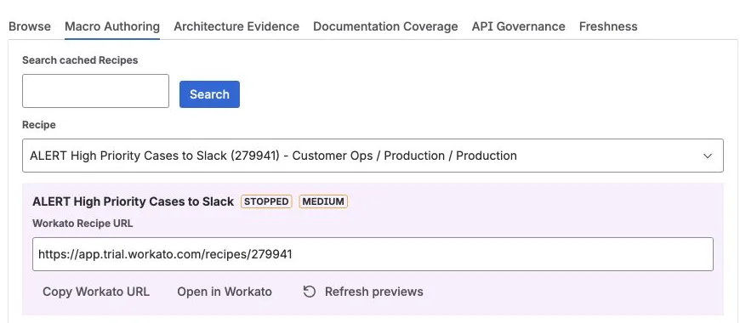Click the STOPPED status badge
The height and width of the screenshot is (323, 740).
click(266, 201)
